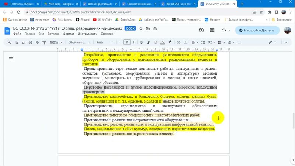Open the comment history

tap(212, 30)
